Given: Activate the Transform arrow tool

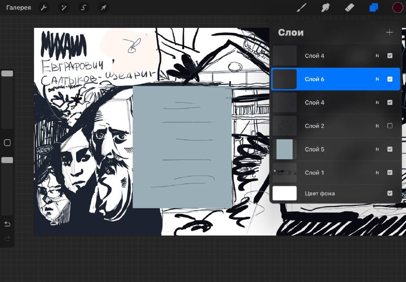Looking at the screenshot, I should click(x=104, y=8).
